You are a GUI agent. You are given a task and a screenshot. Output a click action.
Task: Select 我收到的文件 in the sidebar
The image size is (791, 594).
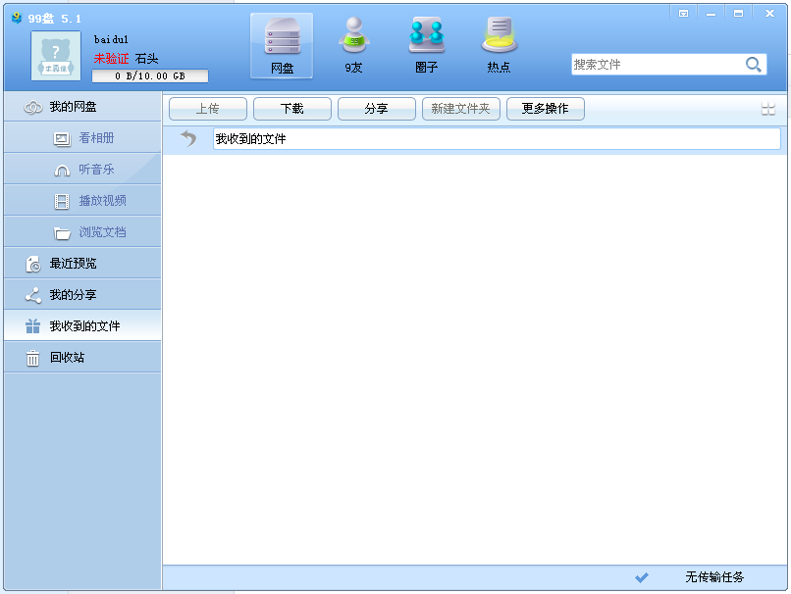coord(82,326)
